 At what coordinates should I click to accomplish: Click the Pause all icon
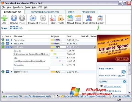(43, 18)
